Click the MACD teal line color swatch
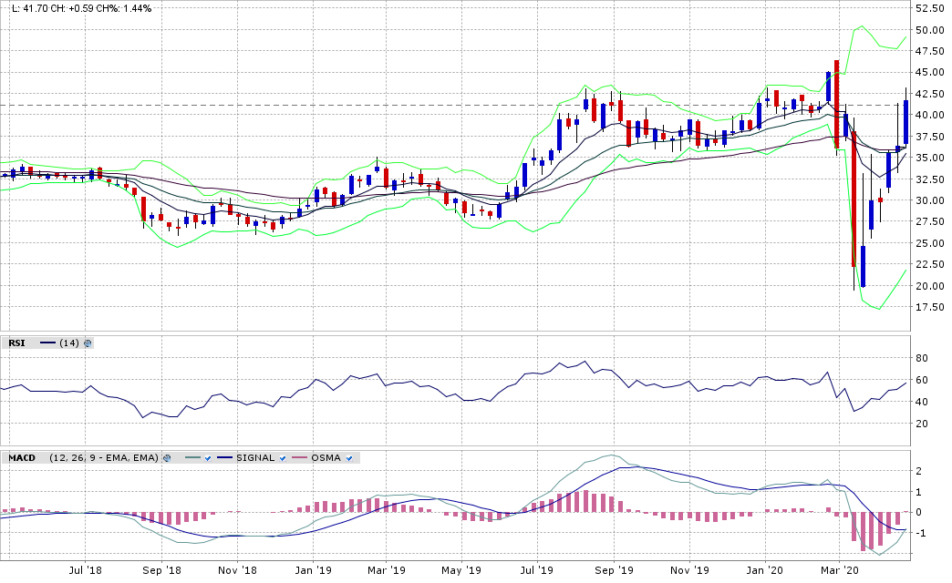This screenshot has width=952, height=583. click(x=191, y=457)
